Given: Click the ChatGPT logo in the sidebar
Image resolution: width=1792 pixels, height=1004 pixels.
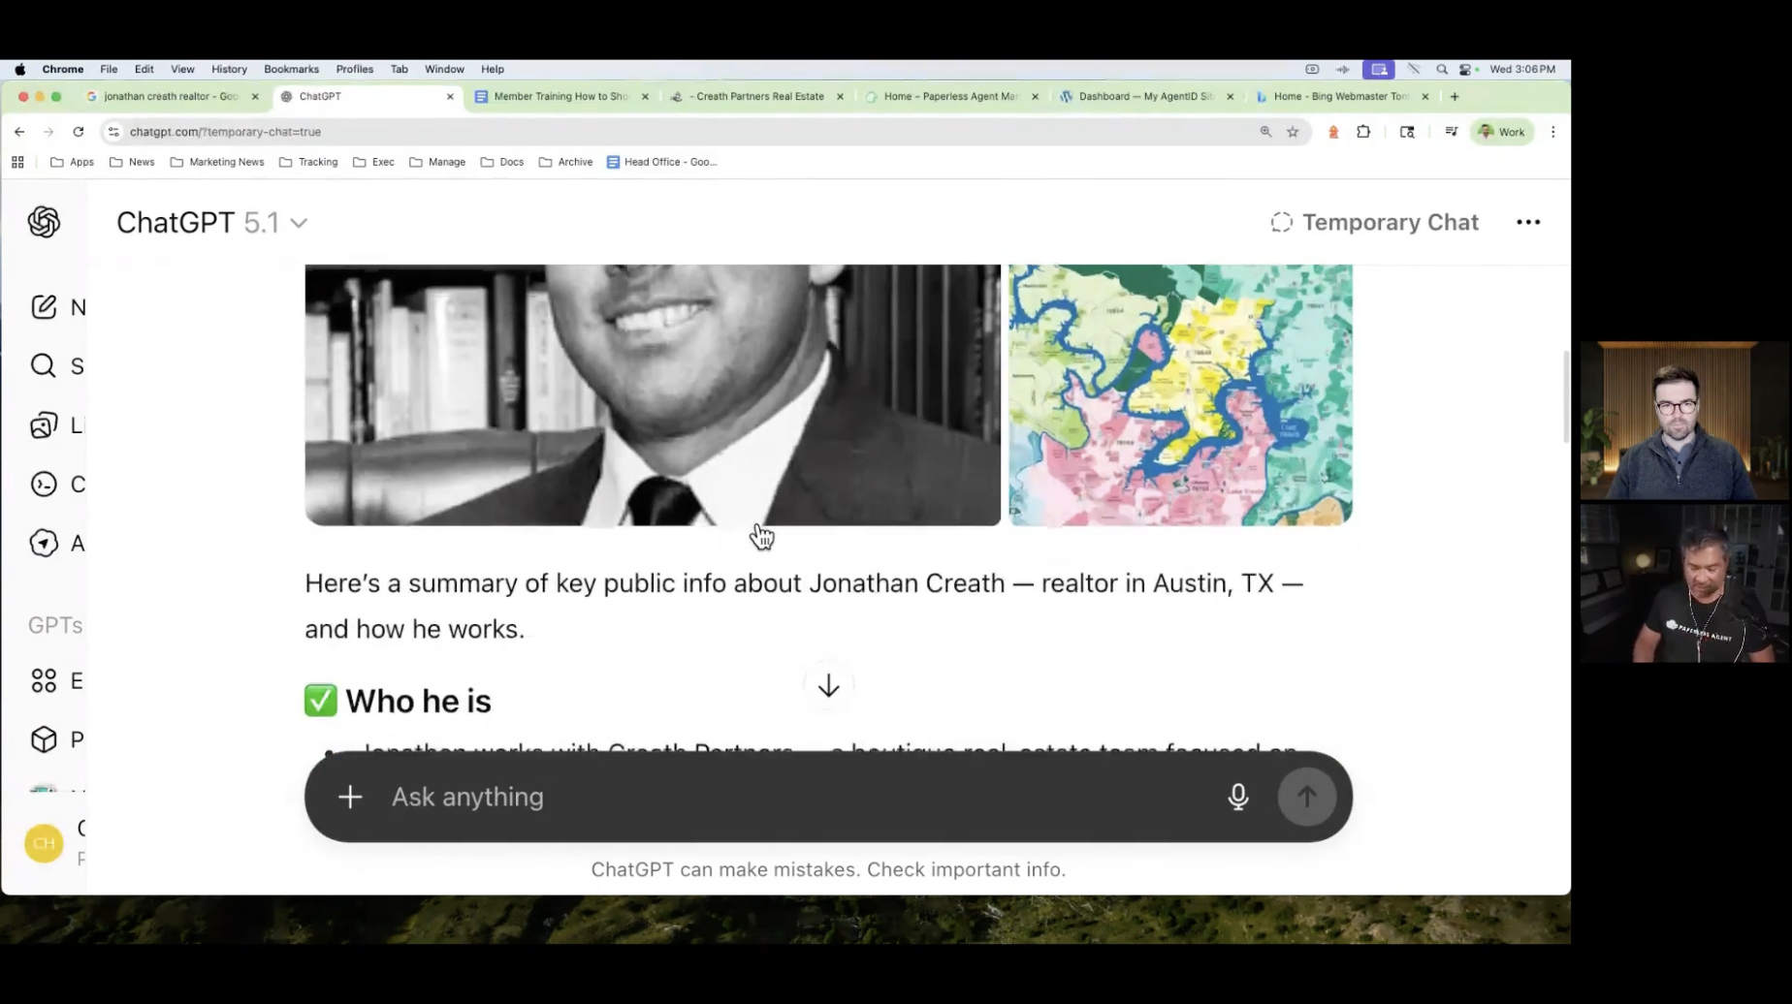Looking at the screenshot, I should pyautogui.click(x=44, y=222).
